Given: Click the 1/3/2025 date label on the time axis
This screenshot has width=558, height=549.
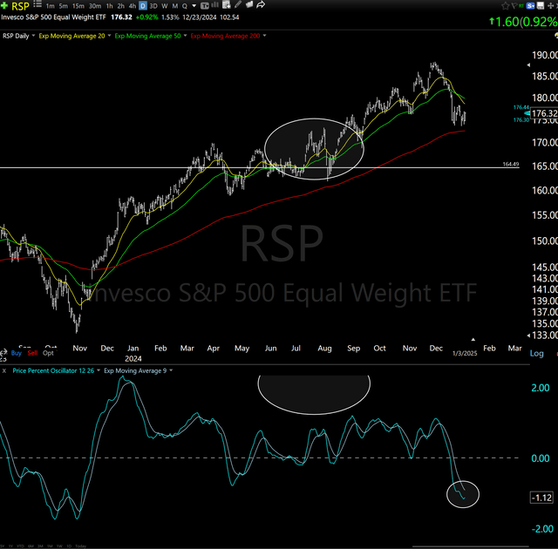Looking at the screenshot, I should click(465, 353).
